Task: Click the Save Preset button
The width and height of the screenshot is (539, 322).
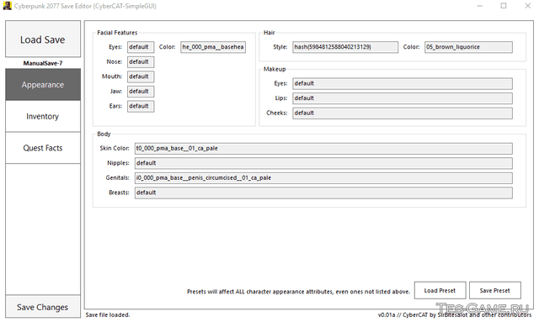Action: point(495,290)
